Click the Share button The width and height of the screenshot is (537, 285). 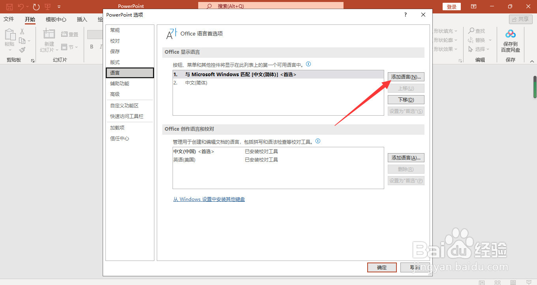coord(521,19)
